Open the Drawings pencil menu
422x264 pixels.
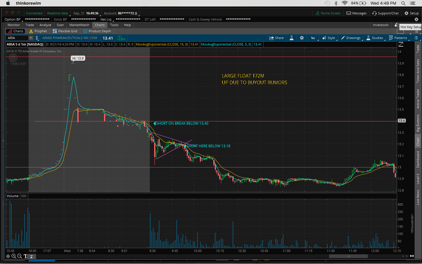click(351, 38)
